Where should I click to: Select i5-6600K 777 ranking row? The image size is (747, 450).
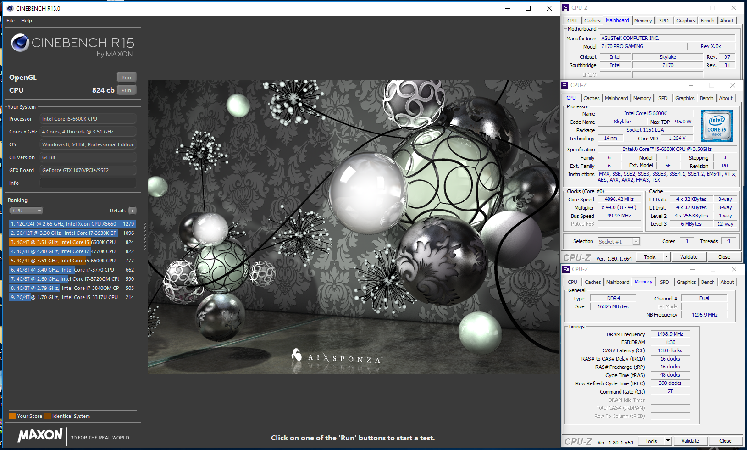pos(72,261)
